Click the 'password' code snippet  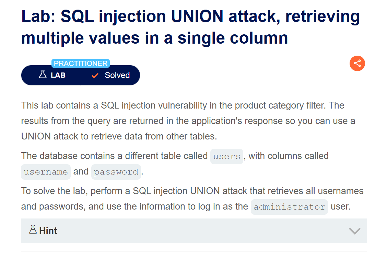(x=116, y=172)
